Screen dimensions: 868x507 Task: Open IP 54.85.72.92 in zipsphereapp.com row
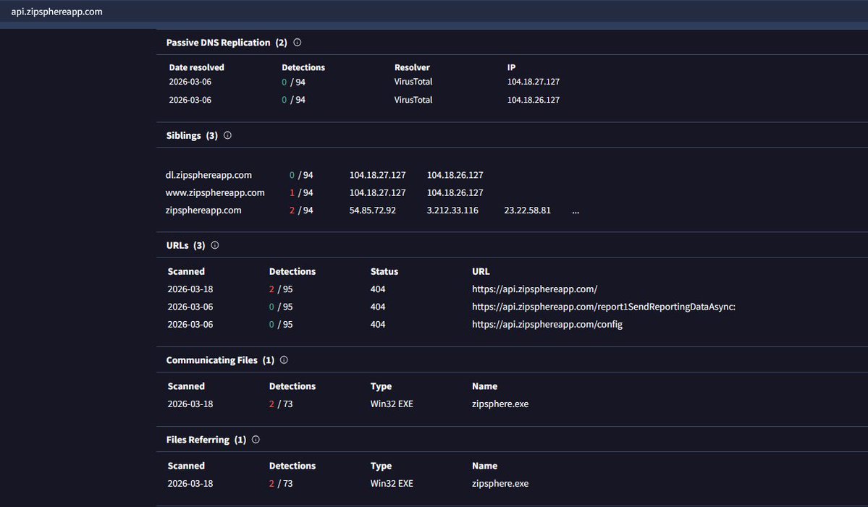point(373,210)
